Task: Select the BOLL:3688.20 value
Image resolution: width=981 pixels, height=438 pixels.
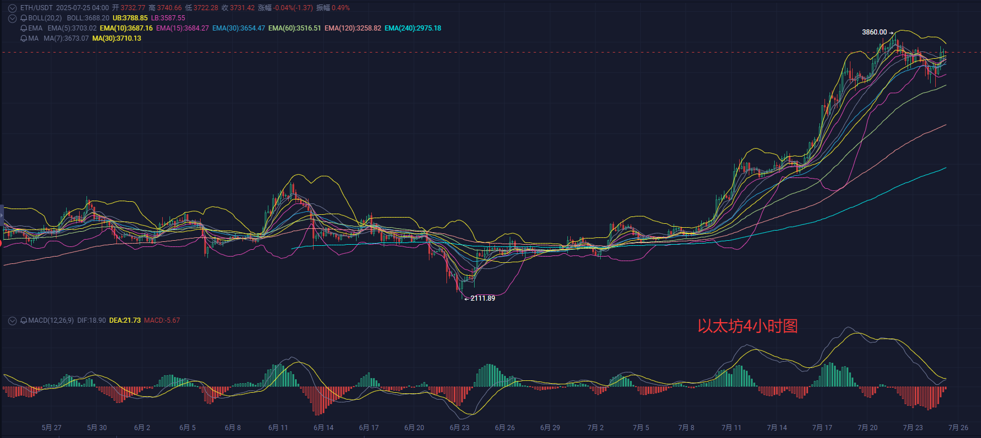Action: [88, 18]
